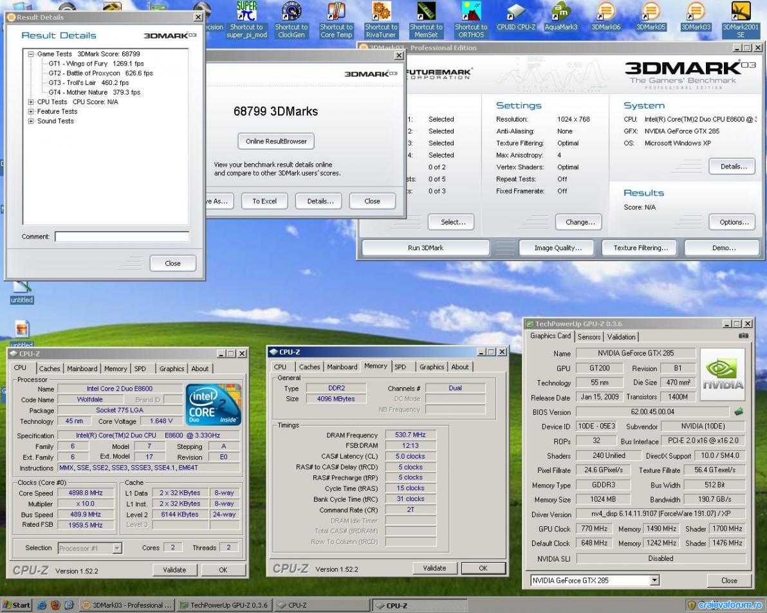767x613 pixels.
Task: Select the 3DMark03 desktop icon
Action: pos(696,16)
